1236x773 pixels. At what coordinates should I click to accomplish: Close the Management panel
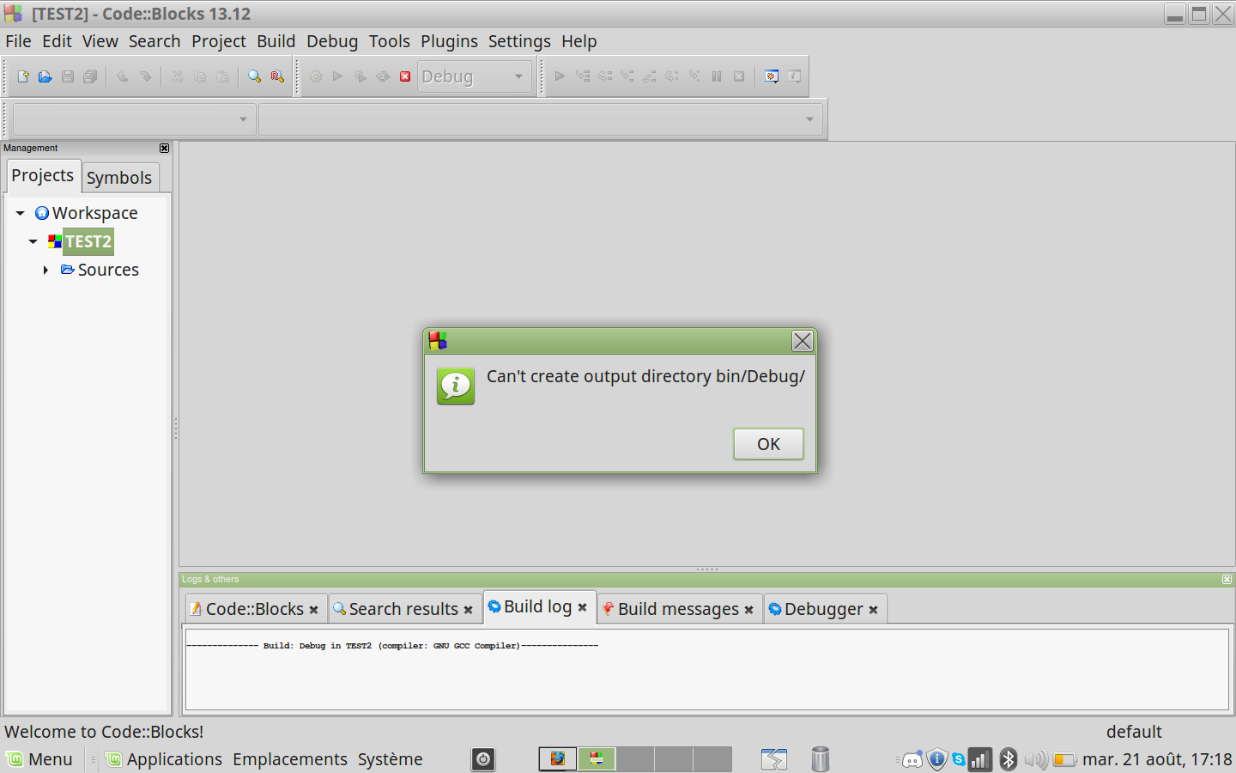pos(165,149)
